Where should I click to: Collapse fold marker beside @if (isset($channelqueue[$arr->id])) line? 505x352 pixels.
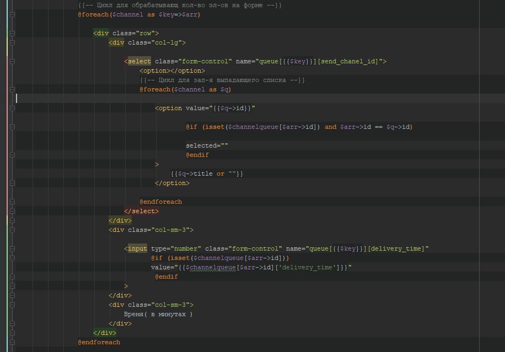(x=12, y=258)
